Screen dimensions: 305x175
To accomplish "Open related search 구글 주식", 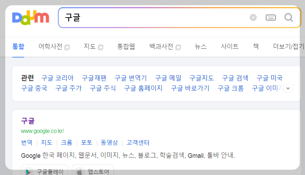I will coord(103,88).
